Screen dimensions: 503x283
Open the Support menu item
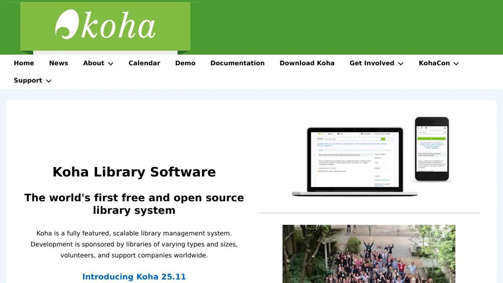tap(28, 81)
